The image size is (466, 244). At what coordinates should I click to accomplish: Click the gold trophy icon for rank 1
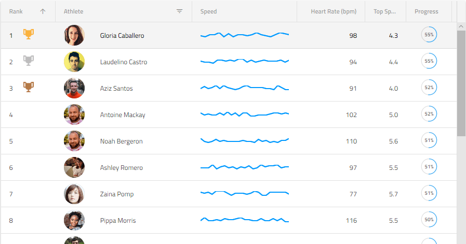(29, 35)
